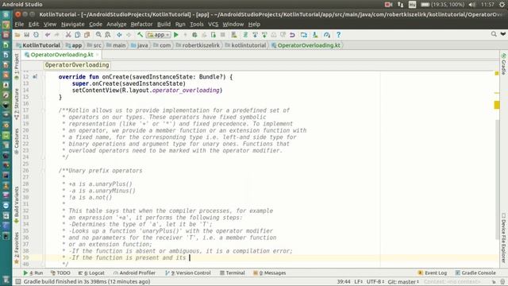Click the Cut scissors toolbar icon
The image size is (508, 286).
(68, 35)
